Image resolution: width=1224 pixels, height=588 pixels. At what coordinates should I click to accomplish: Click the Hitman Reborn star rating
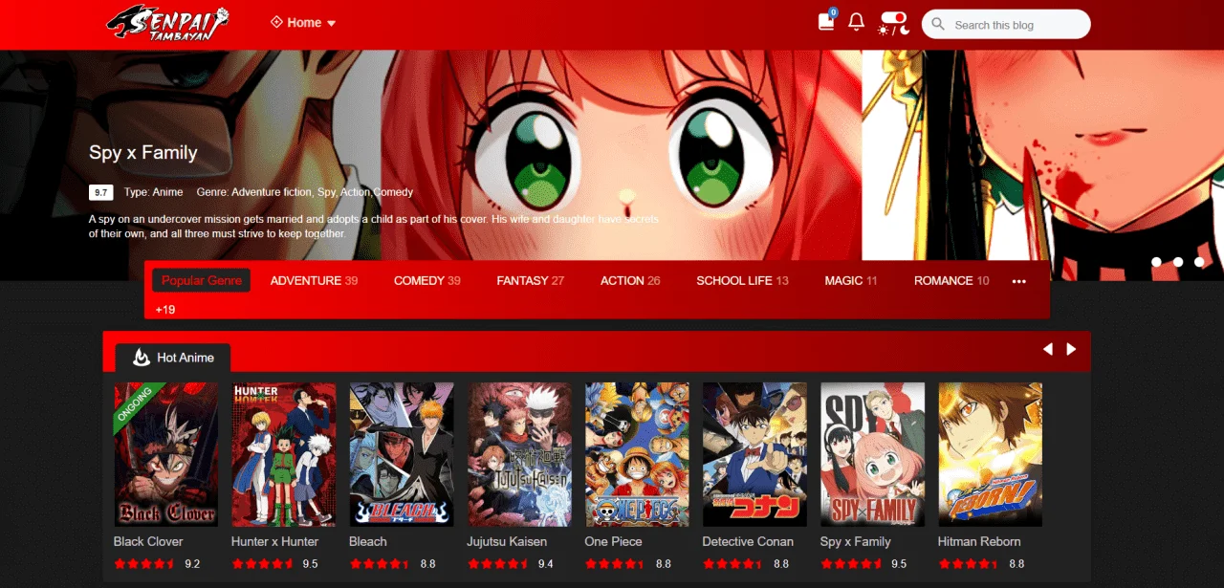pyautogui.click(x=968, y=564)
